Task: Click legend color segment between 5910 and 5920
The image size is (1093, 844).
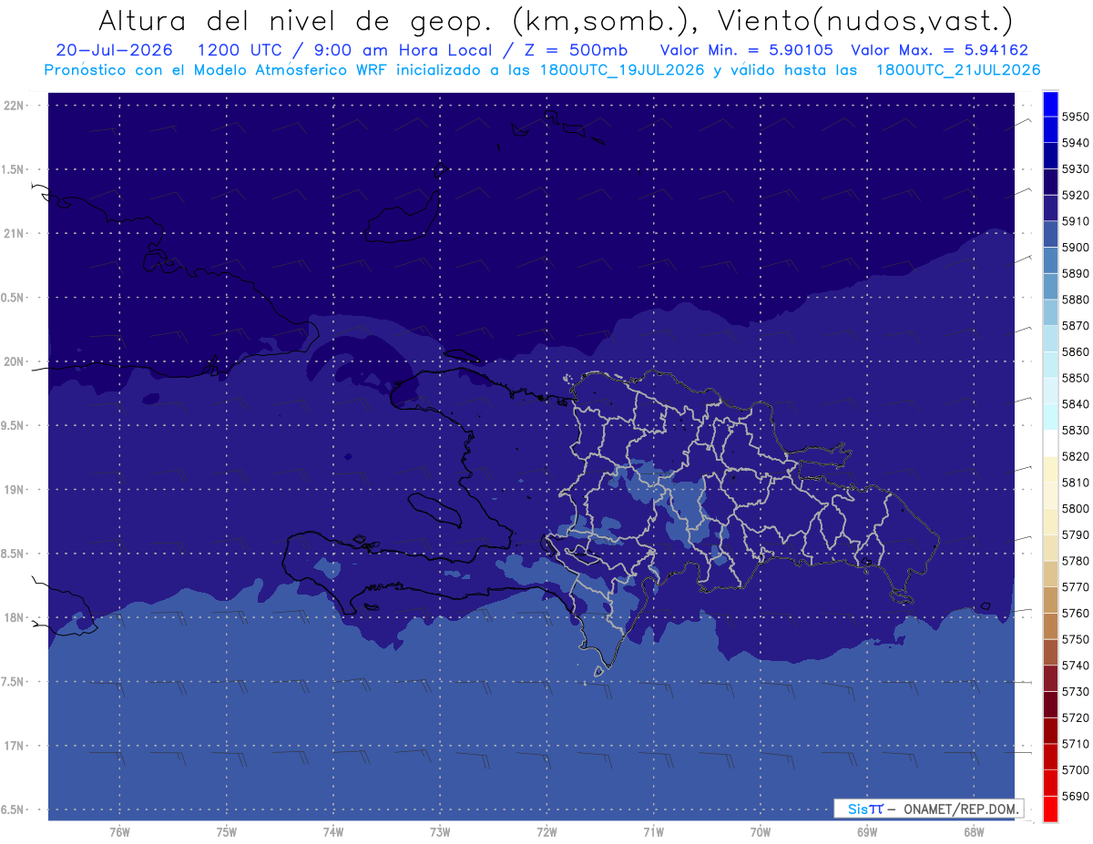Action: point(1049,208)
